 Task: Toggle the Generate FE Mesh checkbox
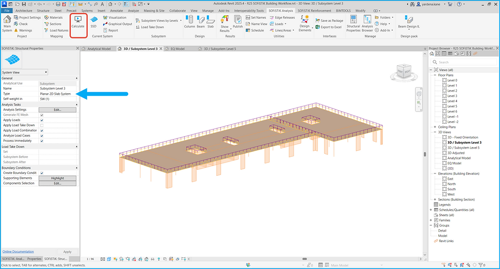click(42, 115)
